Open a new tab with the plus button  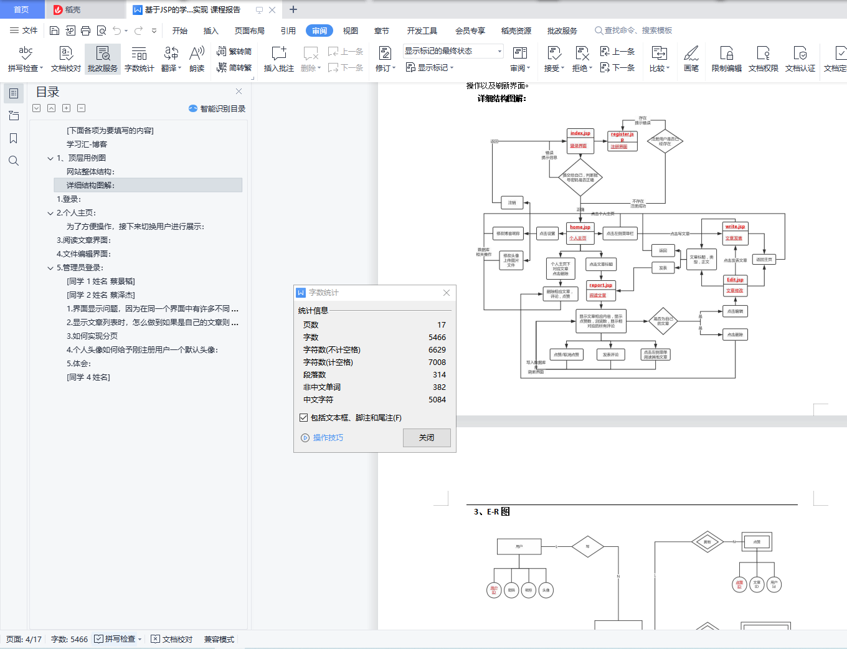point(293,9)
